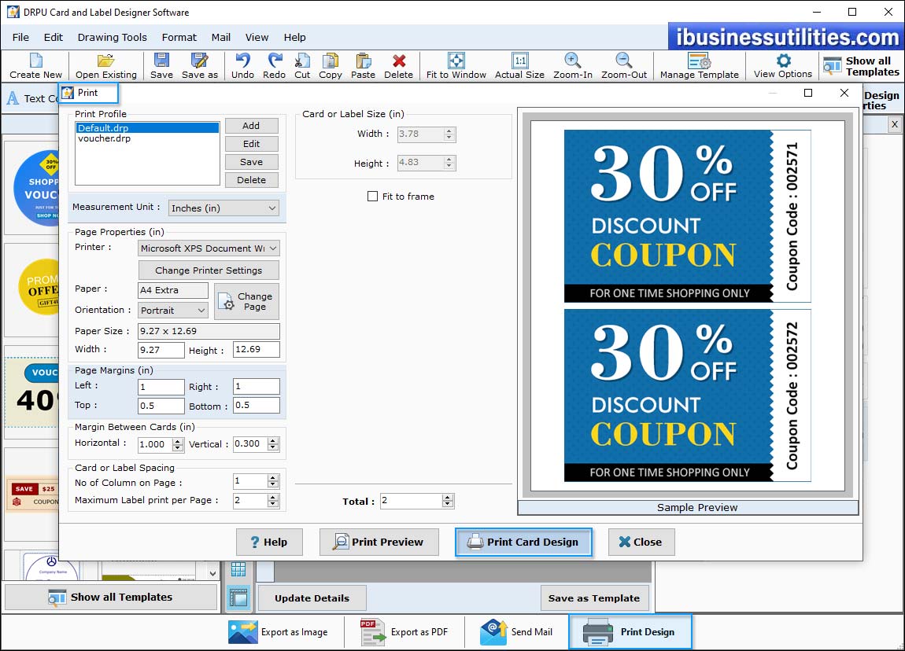
Task: Click the Change Printer Settings button
Action: 209,270
